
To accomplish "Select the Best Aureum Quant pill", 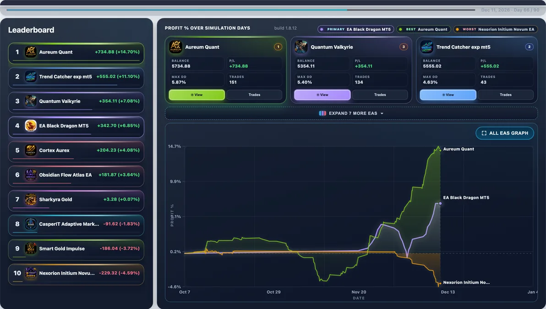I will tap(424, 30).
